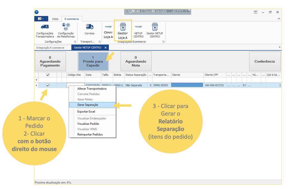Open Omni Loja A VTEX icon
The height and width of the screenshot is (189, 291).
point(108,27)
